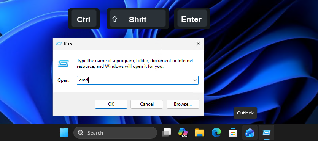The height and width of the screenshot is (141, 318).
Task: Open Outlook from the taskbar
Action: 250,133
